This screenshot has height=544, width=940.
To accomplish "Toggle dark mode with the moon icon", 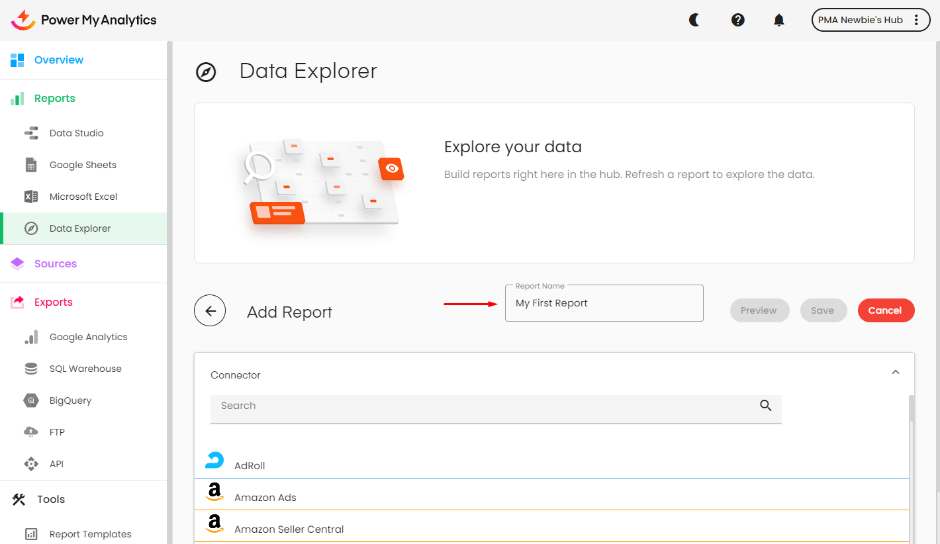I will click(x=694, y=20).
